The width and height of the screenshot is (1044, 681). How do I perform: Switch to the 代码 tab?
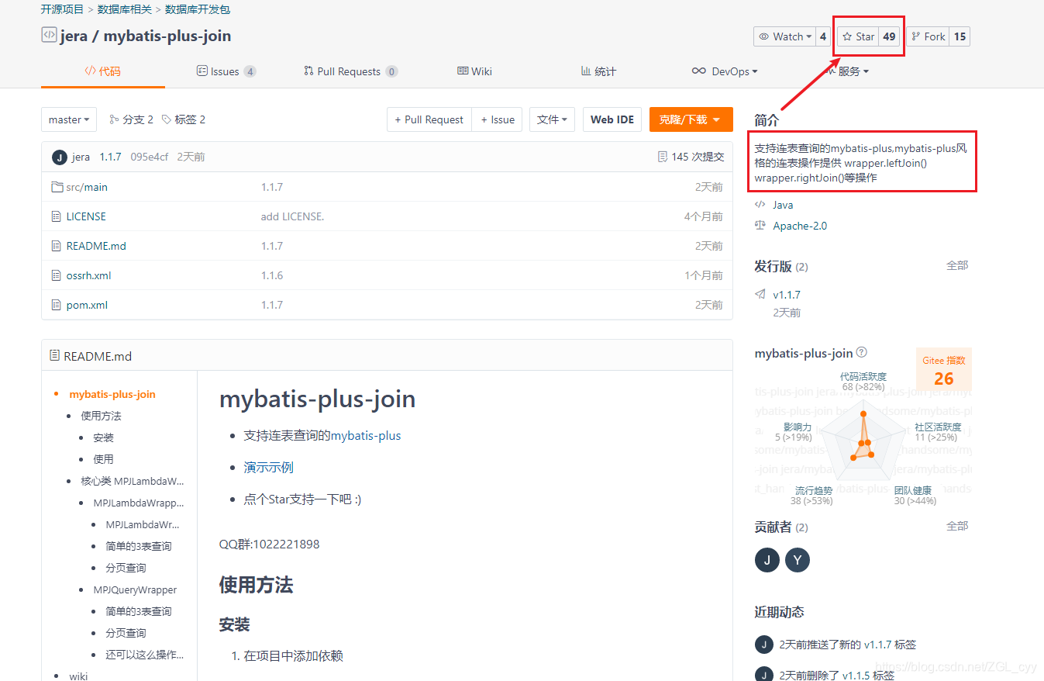(x=103, y=71)
